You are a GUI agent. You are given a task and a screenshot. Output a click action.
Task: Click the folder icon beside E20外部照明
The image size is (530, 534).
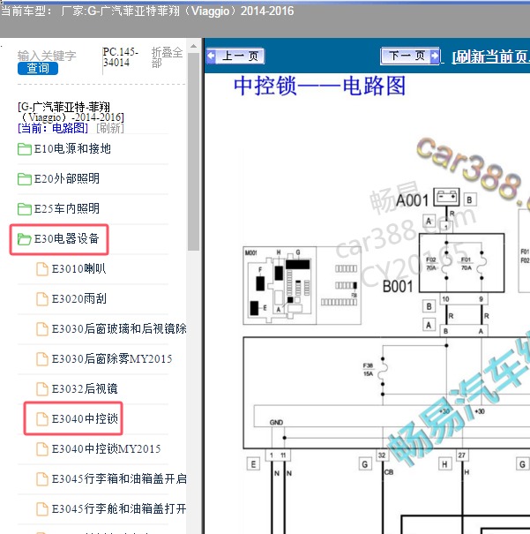point(25,179)
